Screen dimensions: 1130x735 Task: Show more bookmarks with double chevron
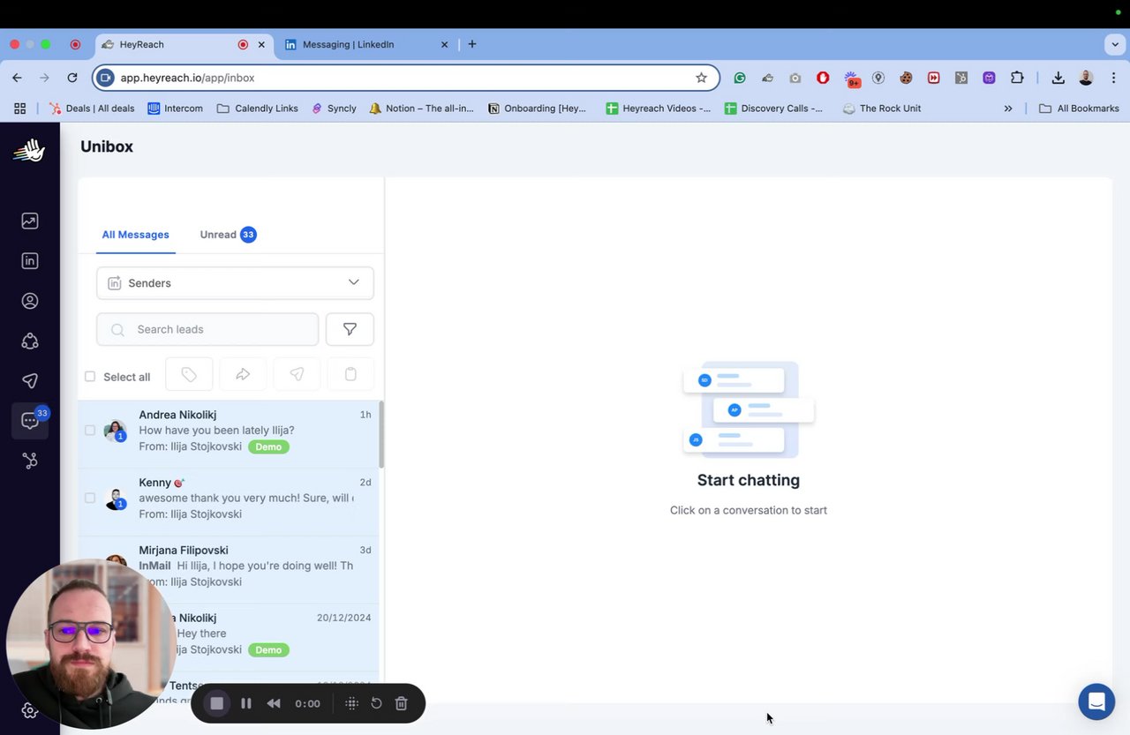tap(1008, 109)
